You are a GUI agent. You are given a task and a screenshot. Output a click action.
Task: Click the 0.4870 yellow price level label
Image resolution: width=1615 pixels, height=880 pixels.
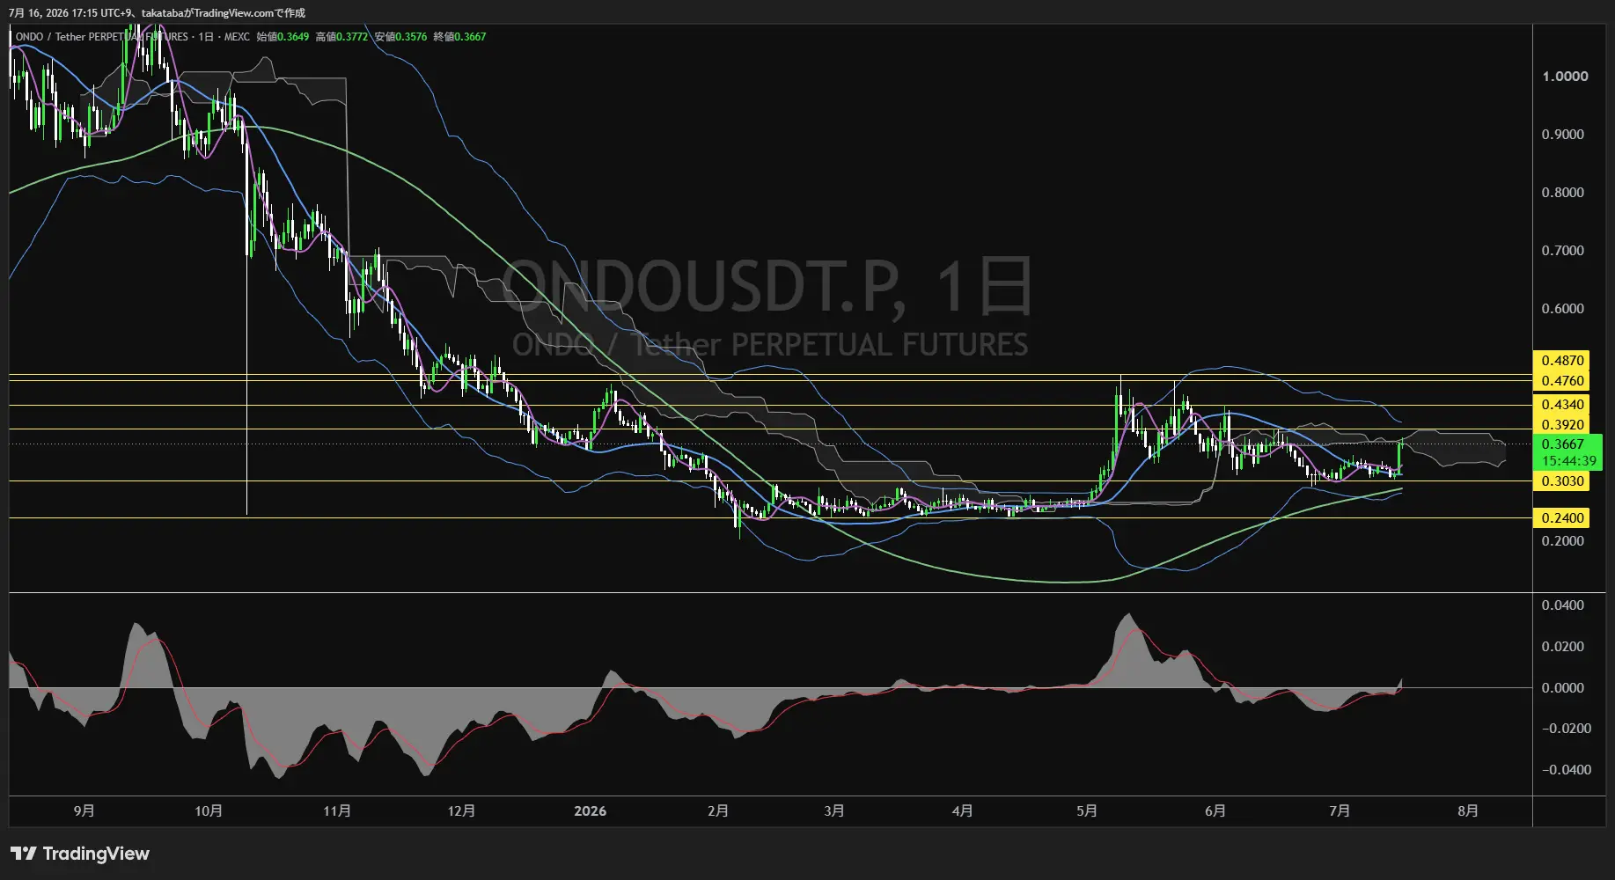coord(1562,361)
